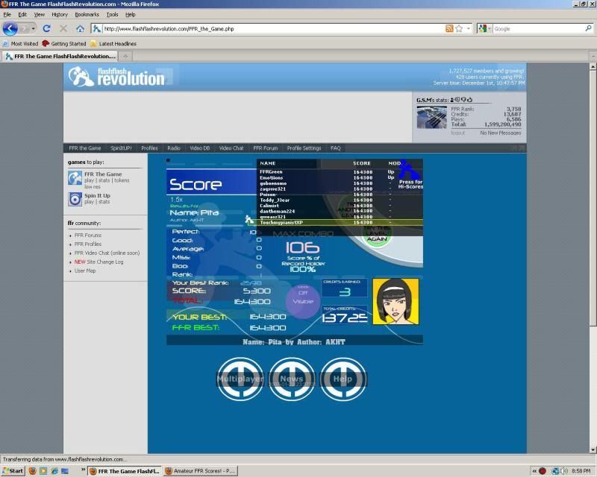Open Spin It Up sidebar icon
This screenshot has width=597, height=477.
tap(75, 199)
